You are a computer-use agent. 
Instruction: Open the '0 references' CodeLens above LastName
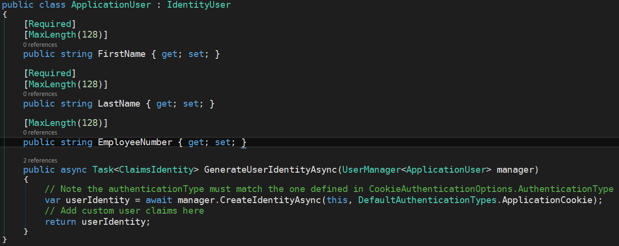click(x=40, y=94)
